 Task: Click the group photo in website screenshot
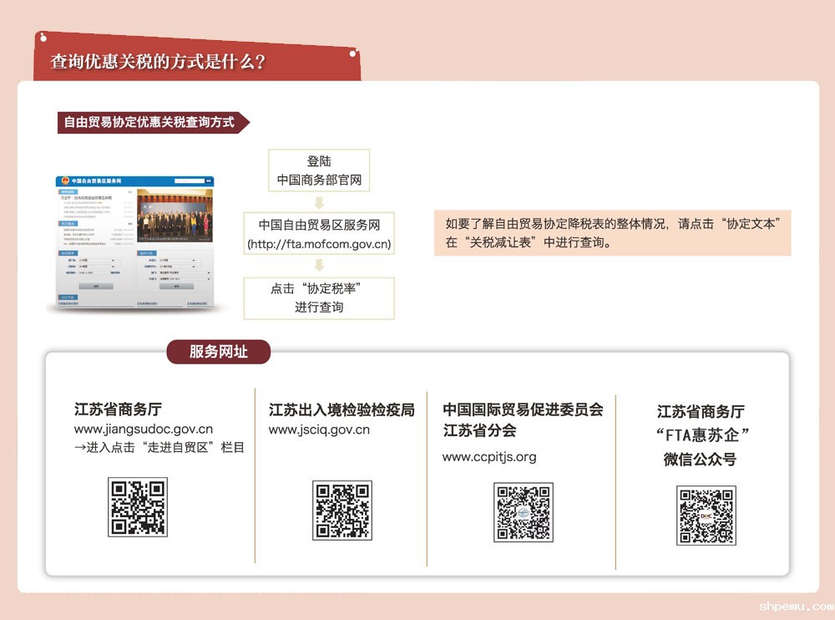click(x=175, y=215)
